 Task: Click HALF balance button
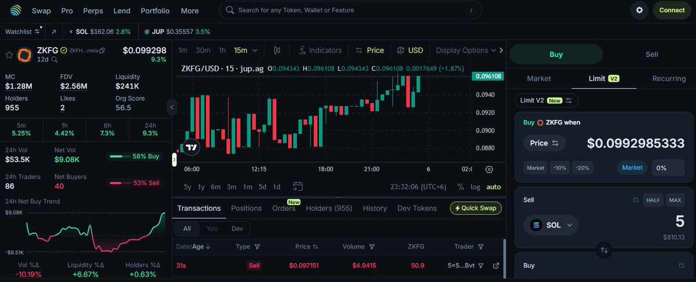pyautogui.click(x=654, y=200)
